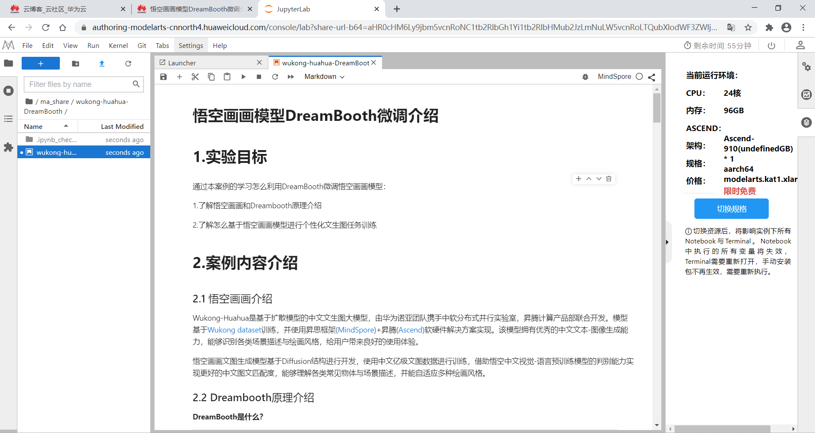Close the wukong-huahua-DreamBooth notebook tab

coord(374,63)
